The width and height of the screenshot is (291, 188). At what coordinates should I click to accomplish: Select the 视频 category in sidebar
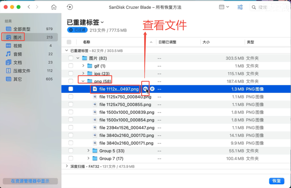tap(17, 46)
